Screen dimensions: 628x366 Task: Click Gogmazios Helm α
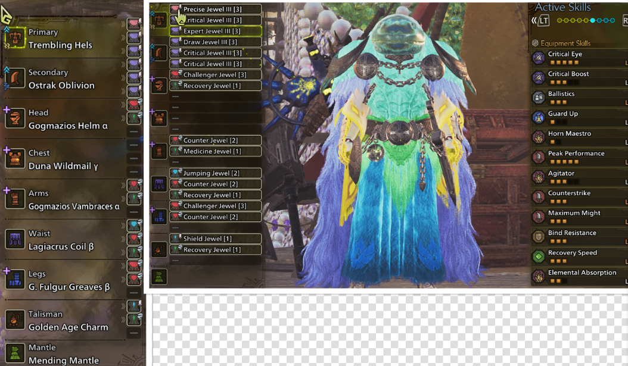(68, 126)
